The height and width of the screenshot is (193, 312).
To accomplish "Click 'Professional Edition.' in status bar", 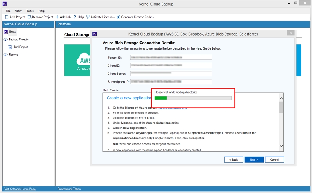I will click(x=69, y=189).
